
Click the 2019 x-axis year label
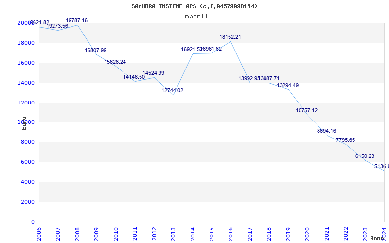click(x=288, y=234)
